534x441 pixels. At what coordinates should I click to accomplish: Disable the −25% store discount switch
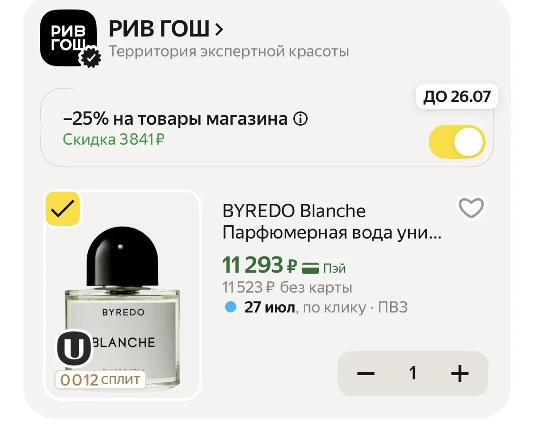(457, 142)
